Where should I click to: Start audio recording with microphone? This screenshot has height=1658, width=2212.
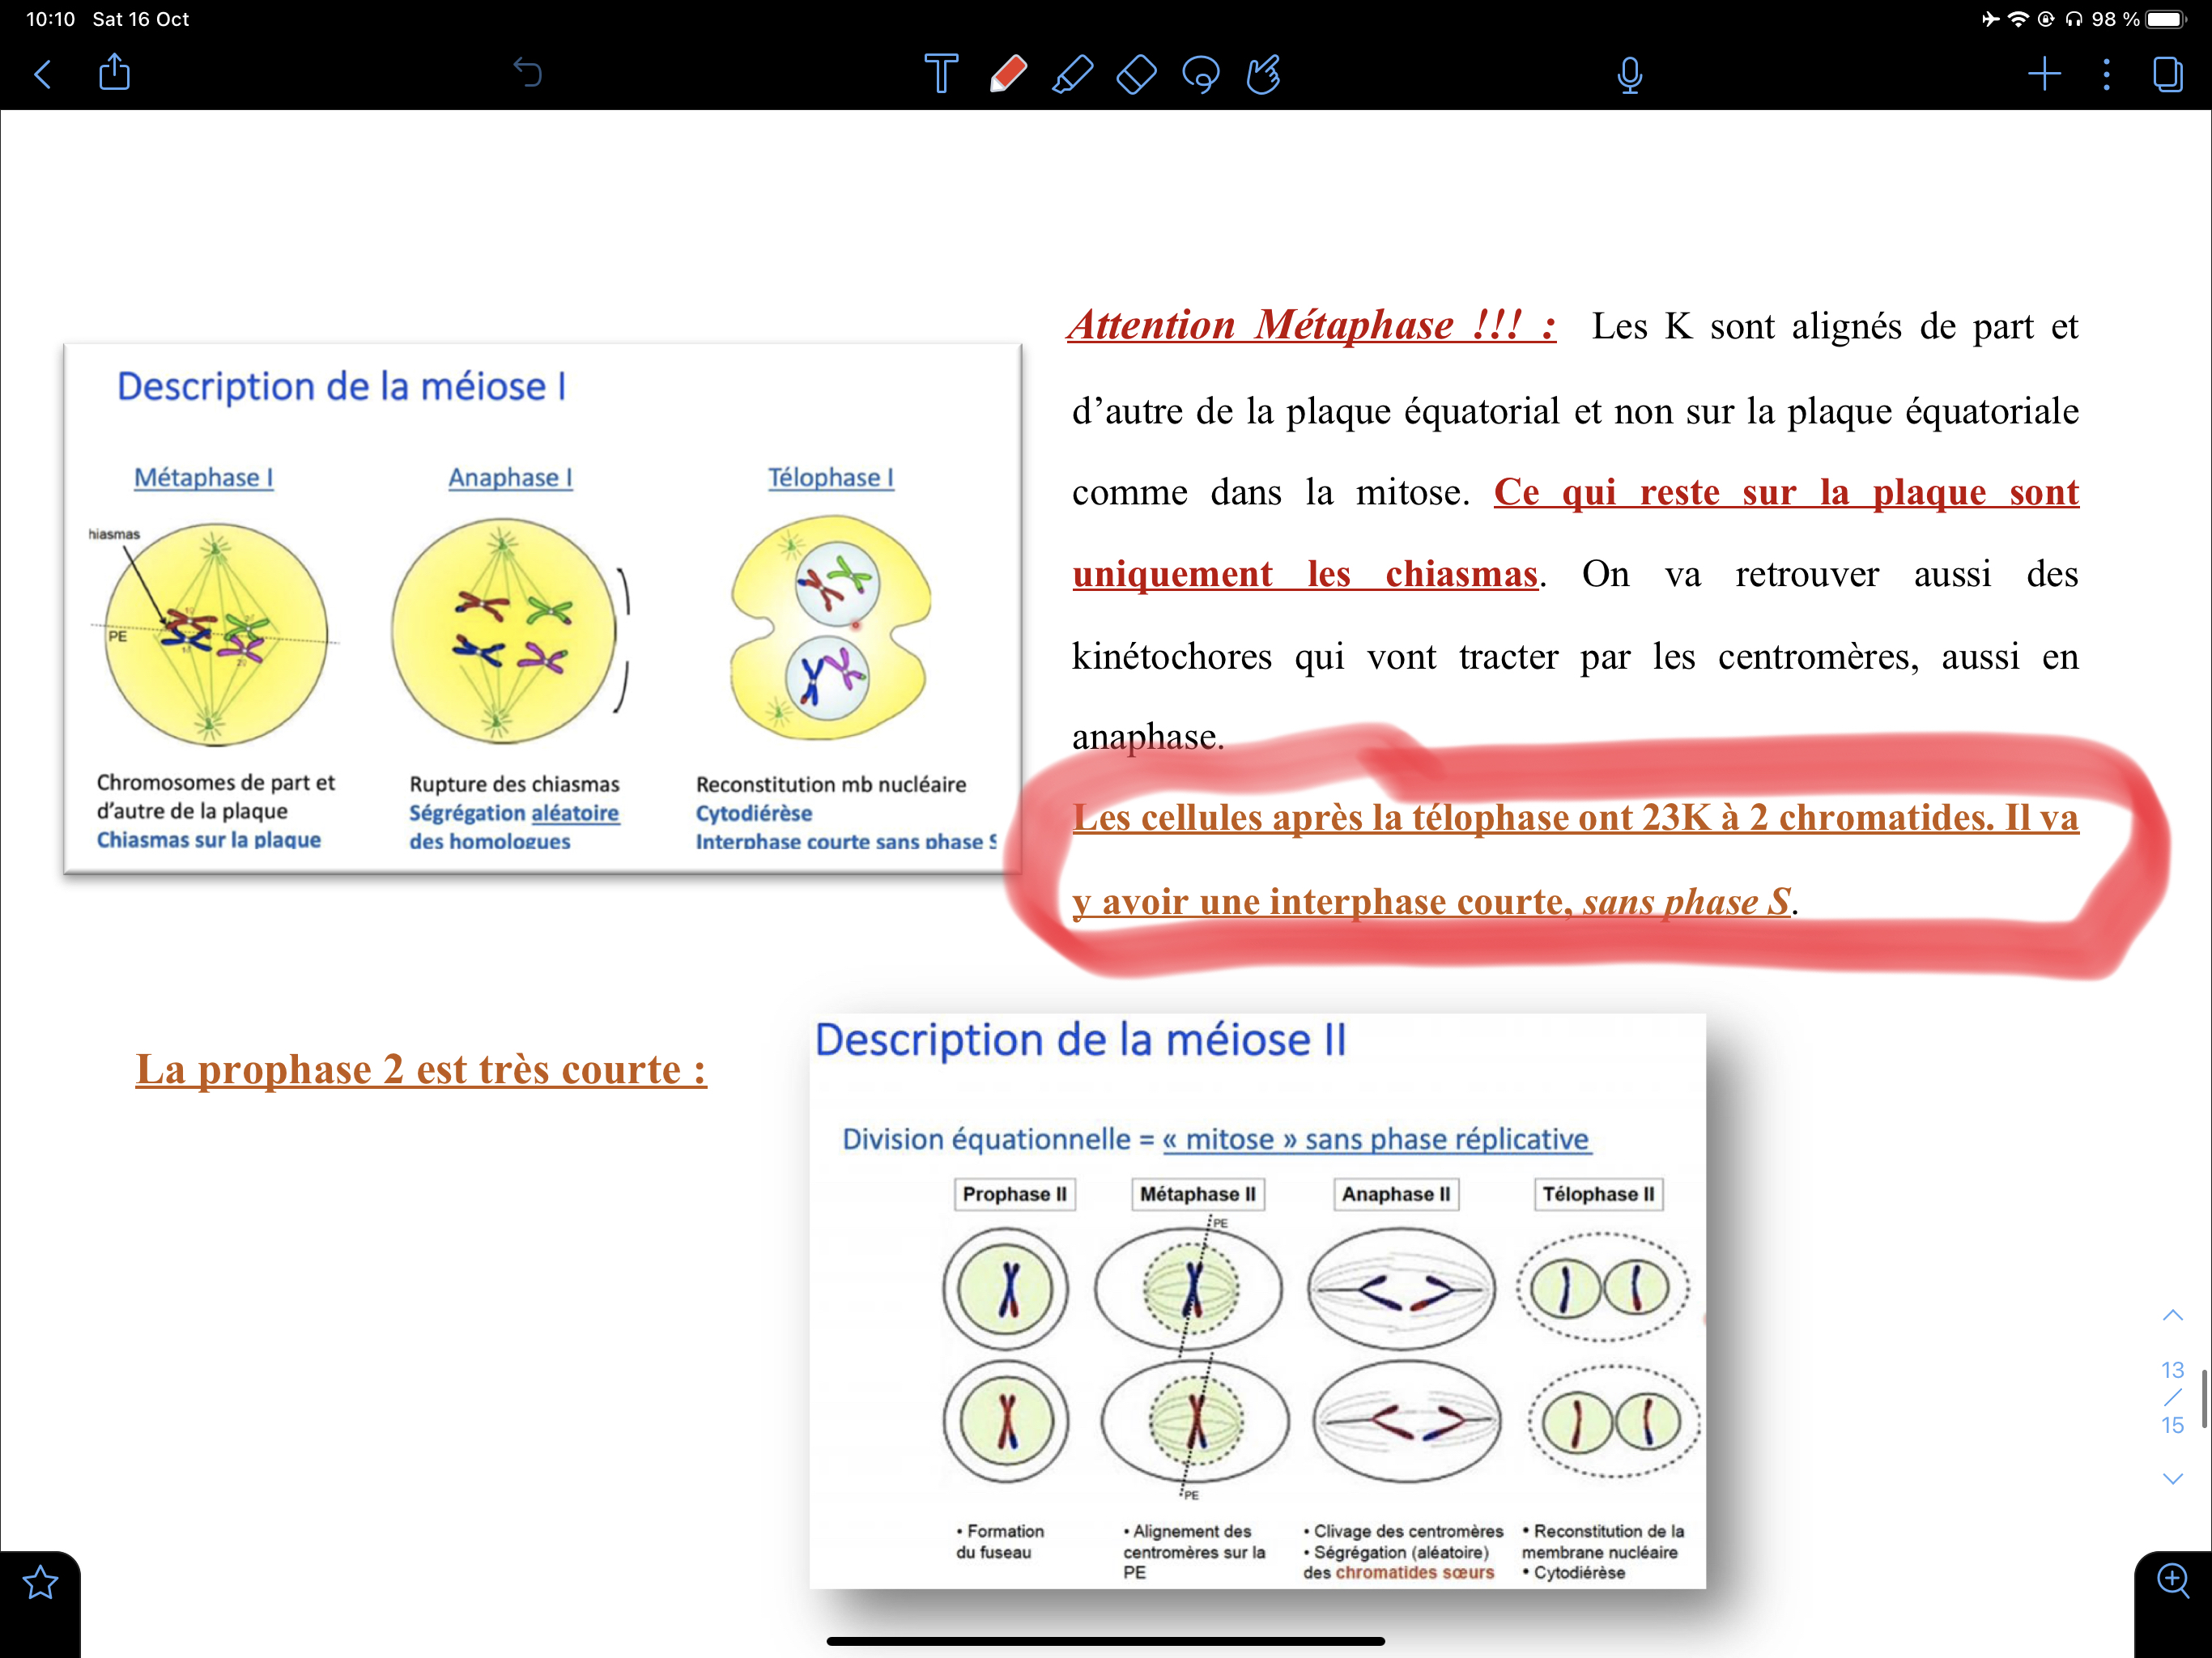[1629, 74]
